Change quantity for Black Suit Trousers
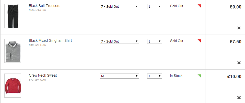The height and width of the screenshot is (103, 245). pos(155,6)
